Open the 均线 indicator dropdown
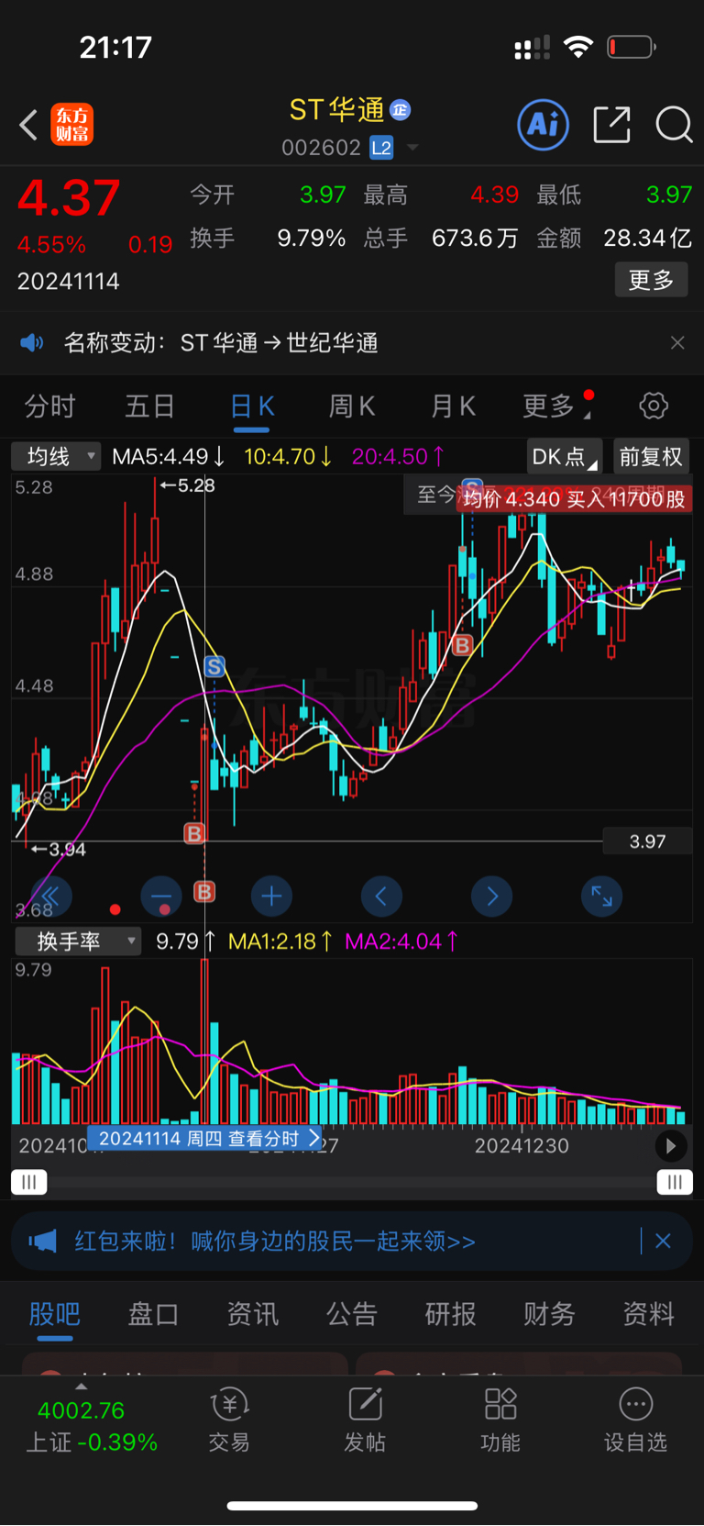Screen dimensions: 704x1526 click(x=56, y=456)
